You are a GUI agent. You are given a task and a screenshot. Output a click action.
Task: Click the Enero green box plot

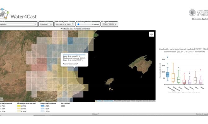(x=179, y=80)
